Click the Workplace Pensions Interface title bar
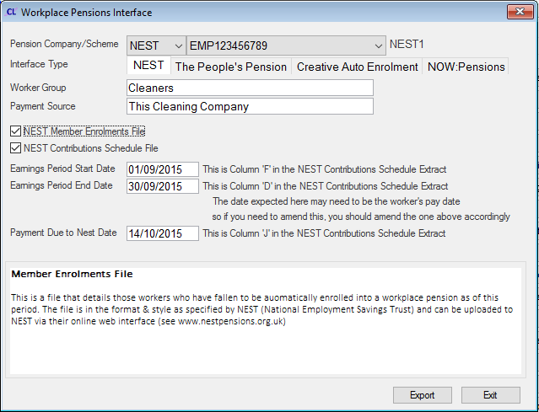Image resolution: width=539 pixels, height=412 pixels. (253, 13)
